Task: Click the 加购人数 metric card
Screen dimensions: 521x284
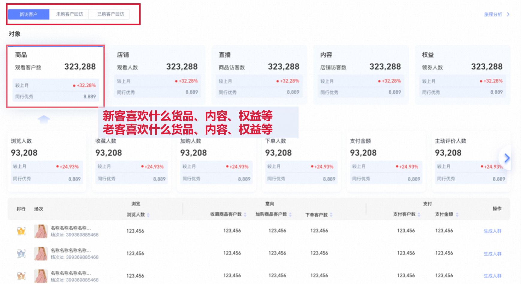Action: point(216,162)
